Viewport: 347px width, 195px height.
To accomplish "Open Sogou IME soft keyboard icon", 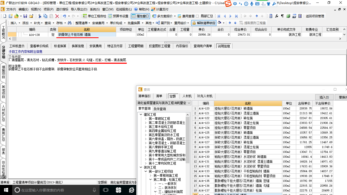I will (257, 4).
